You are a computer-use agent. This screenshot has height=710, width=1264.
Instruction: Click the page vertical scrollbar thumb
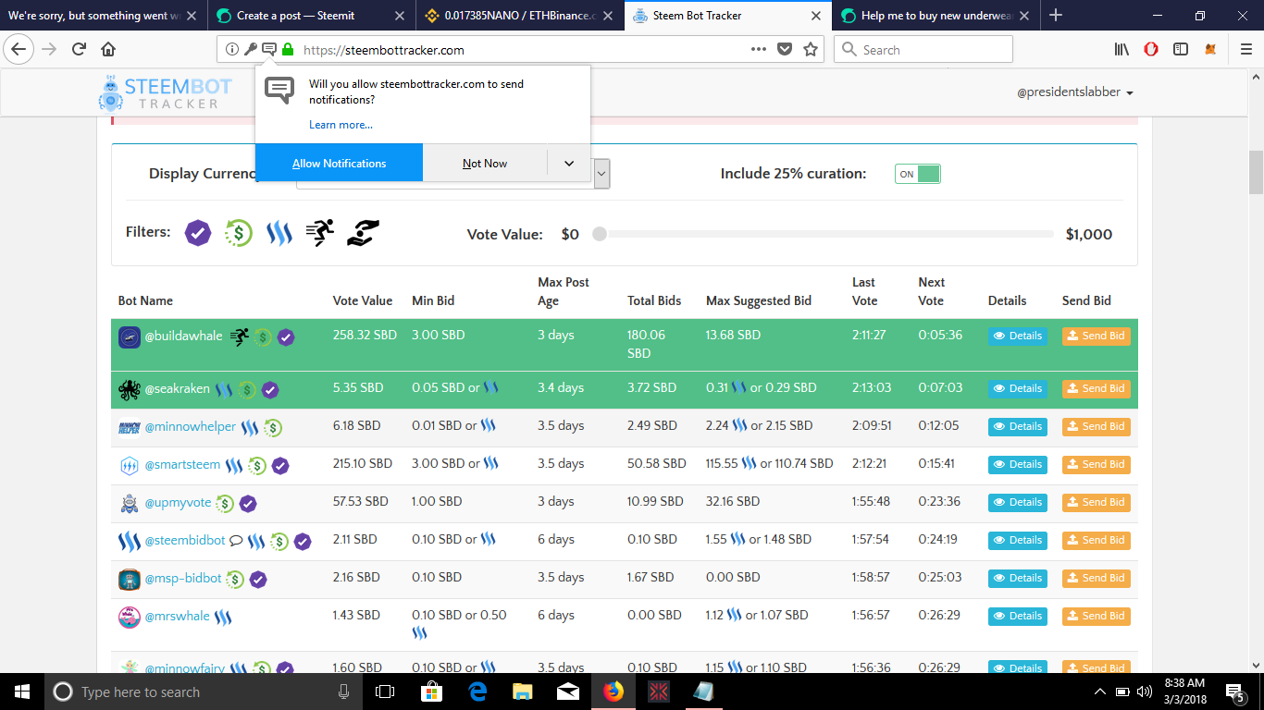coord(1257,173)
